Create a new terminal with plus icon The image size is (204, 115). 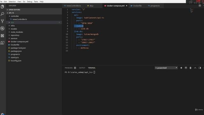tap(181, 68)
